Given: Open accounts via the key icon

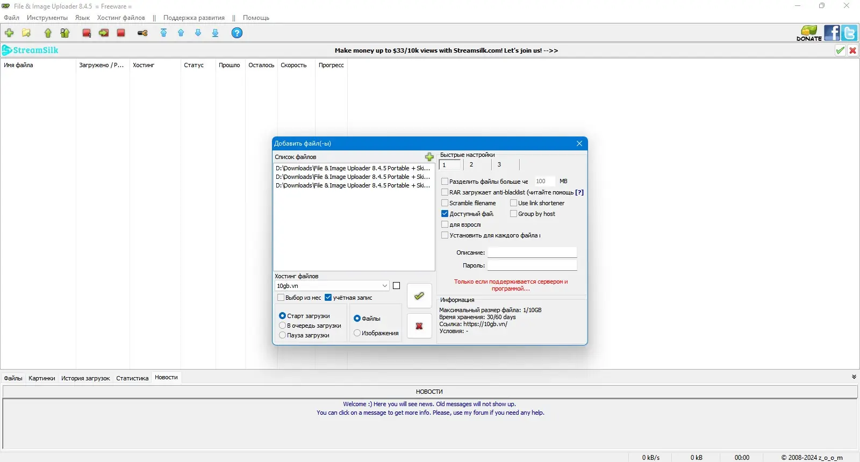Looking at the screenshot, I should pos(142,33).
